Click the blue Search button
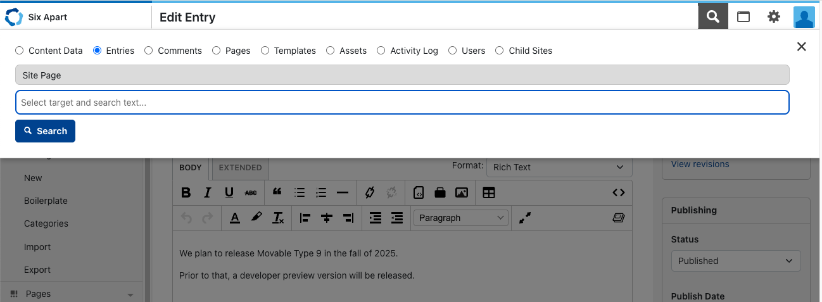 [x=45, y=131]
